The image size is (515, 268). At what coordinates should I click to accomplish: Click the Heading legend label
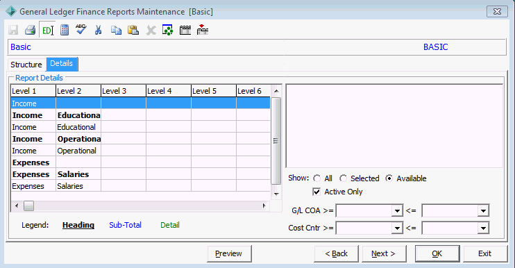78,225
